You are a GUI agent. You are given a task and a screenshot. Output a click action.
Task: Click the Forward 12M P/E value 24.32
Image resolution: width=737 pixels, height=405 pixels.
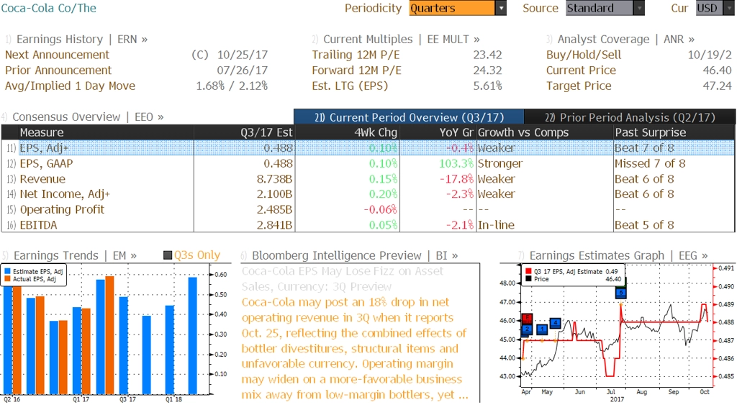point(487,70)
